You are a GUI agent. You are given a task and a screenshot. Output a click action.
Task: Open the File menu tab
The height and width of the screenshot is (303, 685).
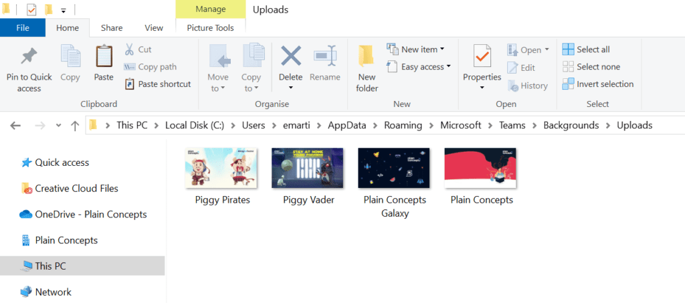(x=23, y=27)
